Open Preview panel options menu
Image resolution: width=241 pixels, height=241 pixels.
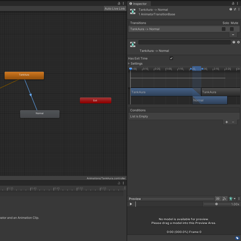point(239,199)
